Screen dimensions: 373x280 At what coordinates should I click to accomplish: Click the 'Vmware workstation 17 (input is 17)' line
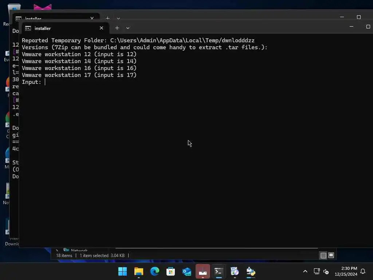pyautogui.click(x=79, y=75)
